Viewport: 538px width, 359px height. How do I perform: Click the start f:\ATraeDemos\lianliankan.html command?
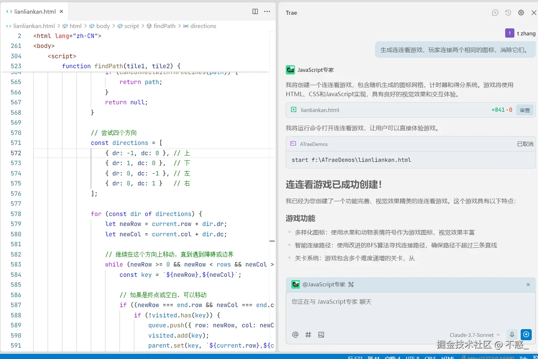tap(351, 160)
